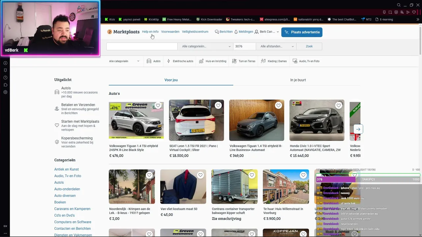The height and width of the screenshot is (237, 422).
Task: Switch to the Voor jou tab
Action: click(x=171, y=80)
